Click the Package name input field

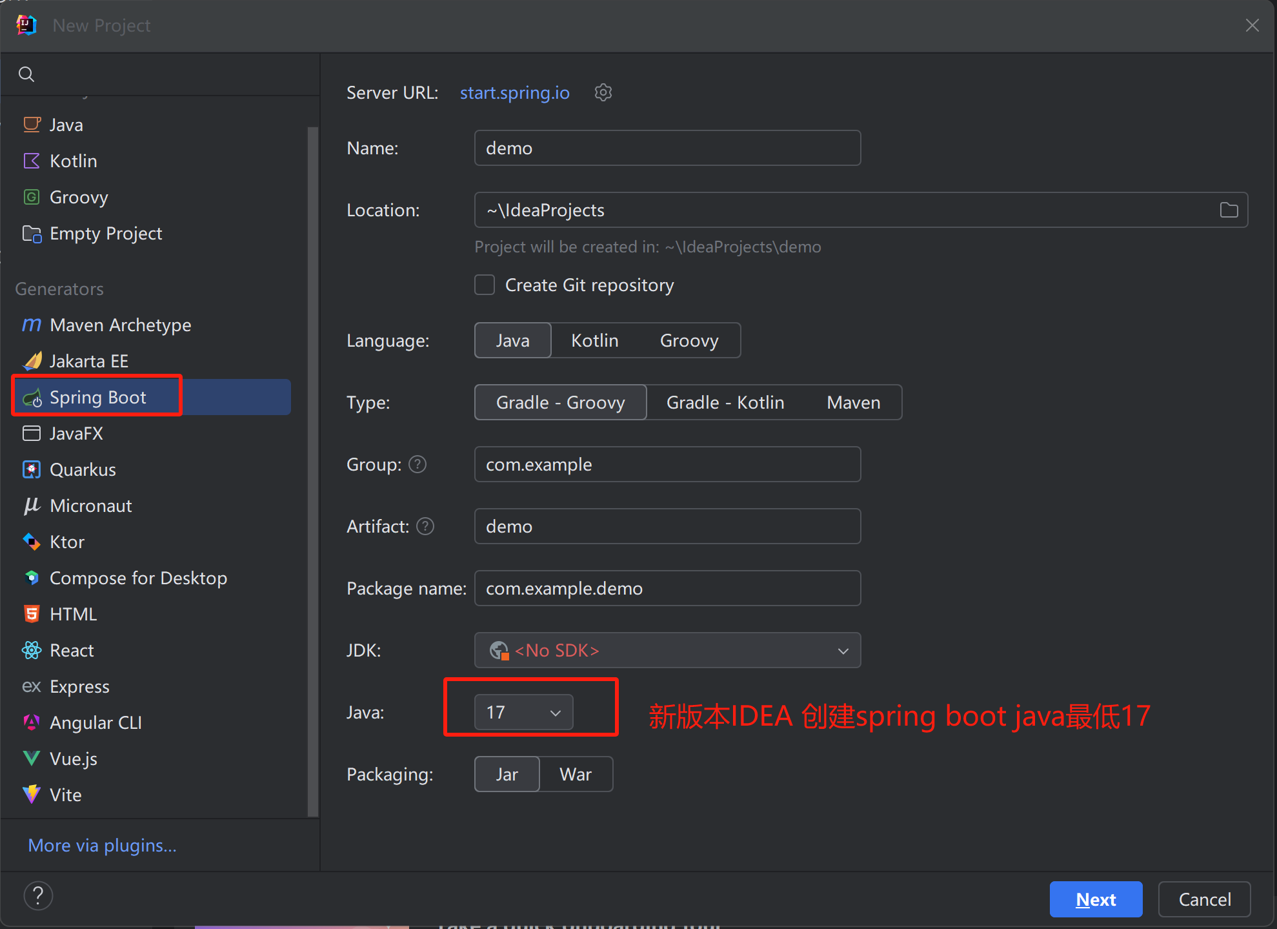(x=667, y=589)
